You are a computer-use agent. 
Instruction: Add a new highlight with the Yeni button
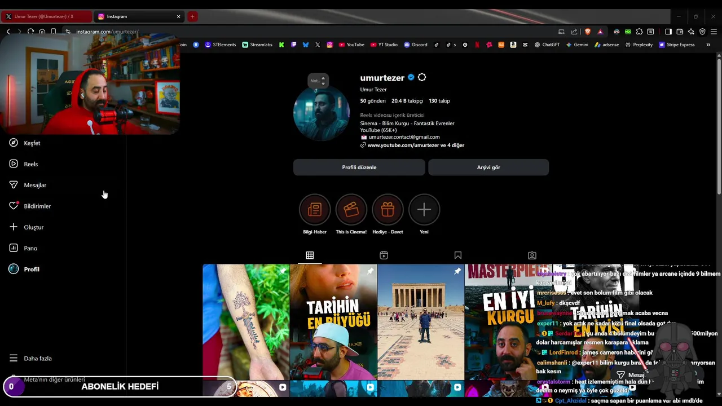point(424,215)
